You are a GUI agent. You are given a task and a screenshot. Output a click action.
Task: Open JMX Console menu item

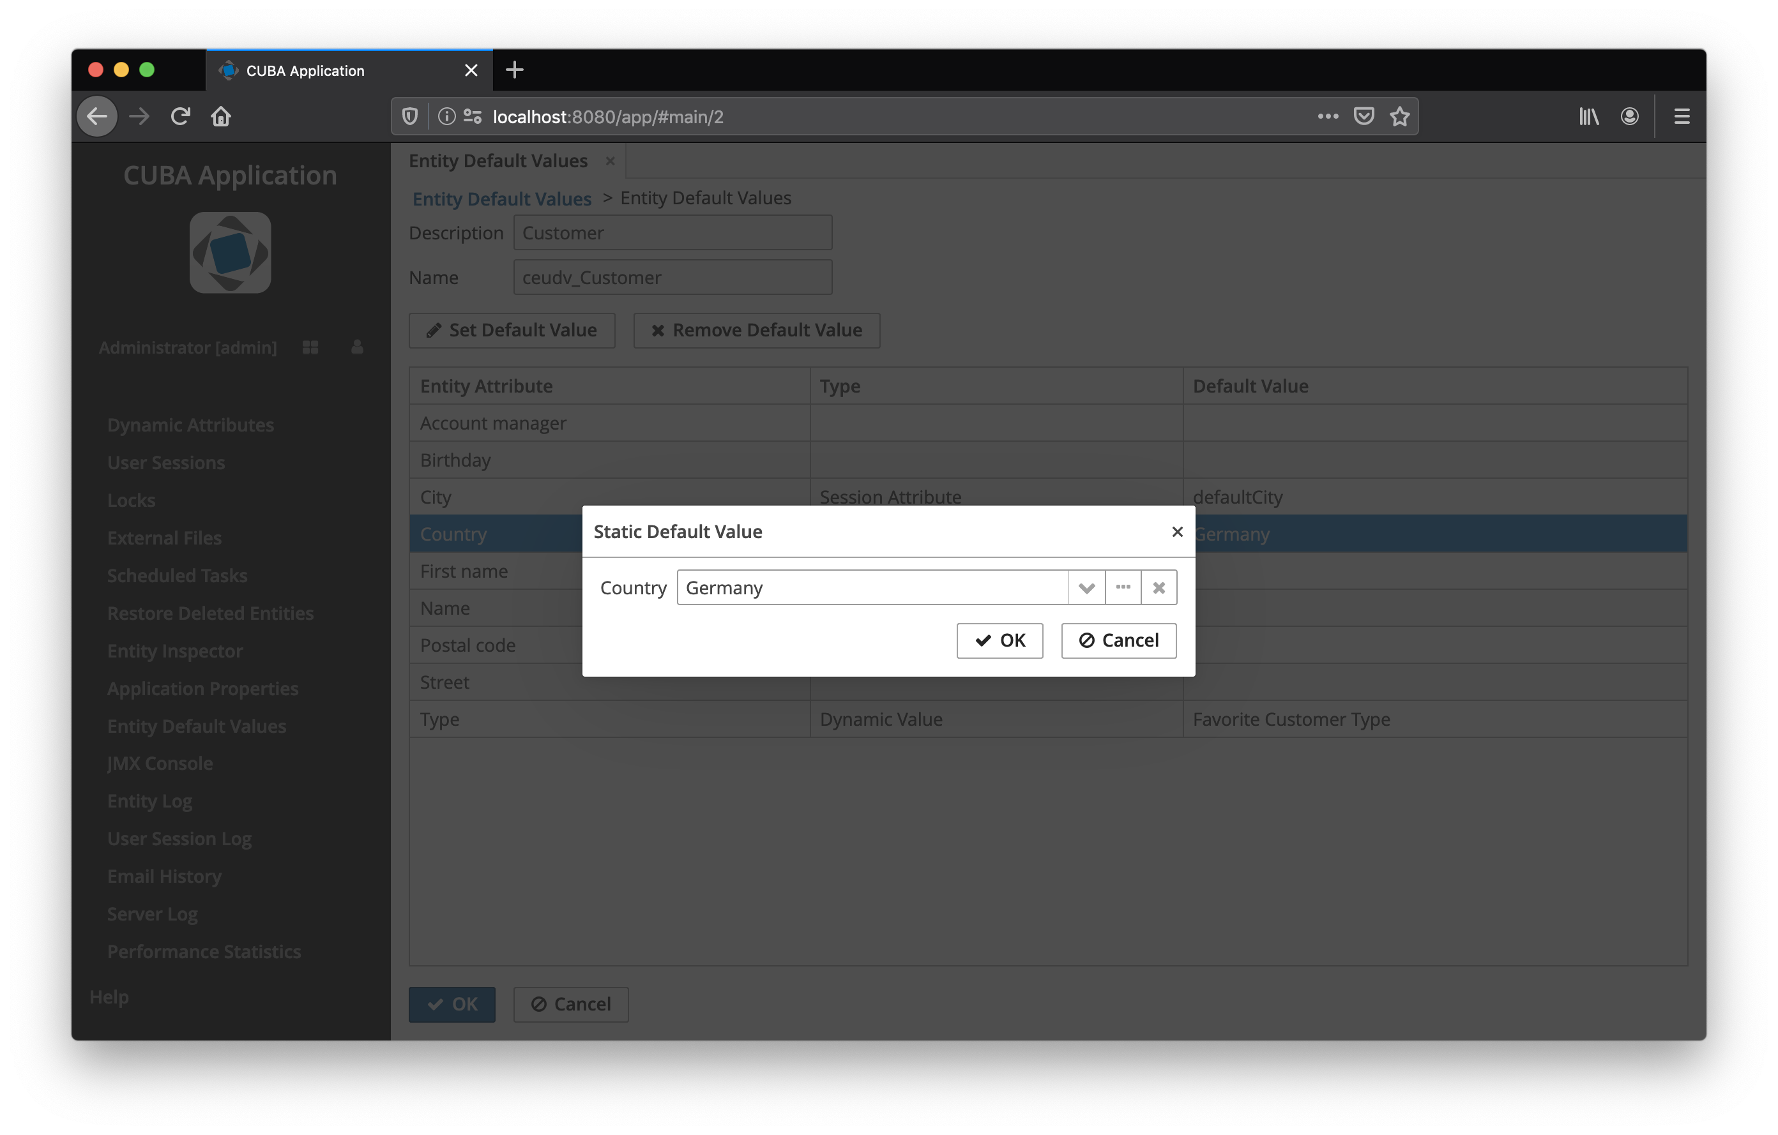(x=160, y=763)
